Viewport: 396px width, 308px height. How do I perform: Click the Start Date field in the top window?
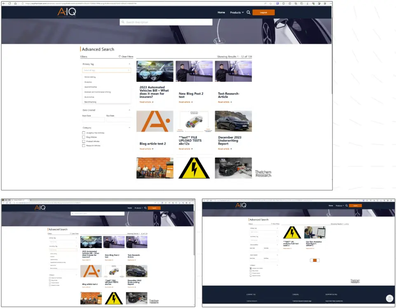point(94,120)
